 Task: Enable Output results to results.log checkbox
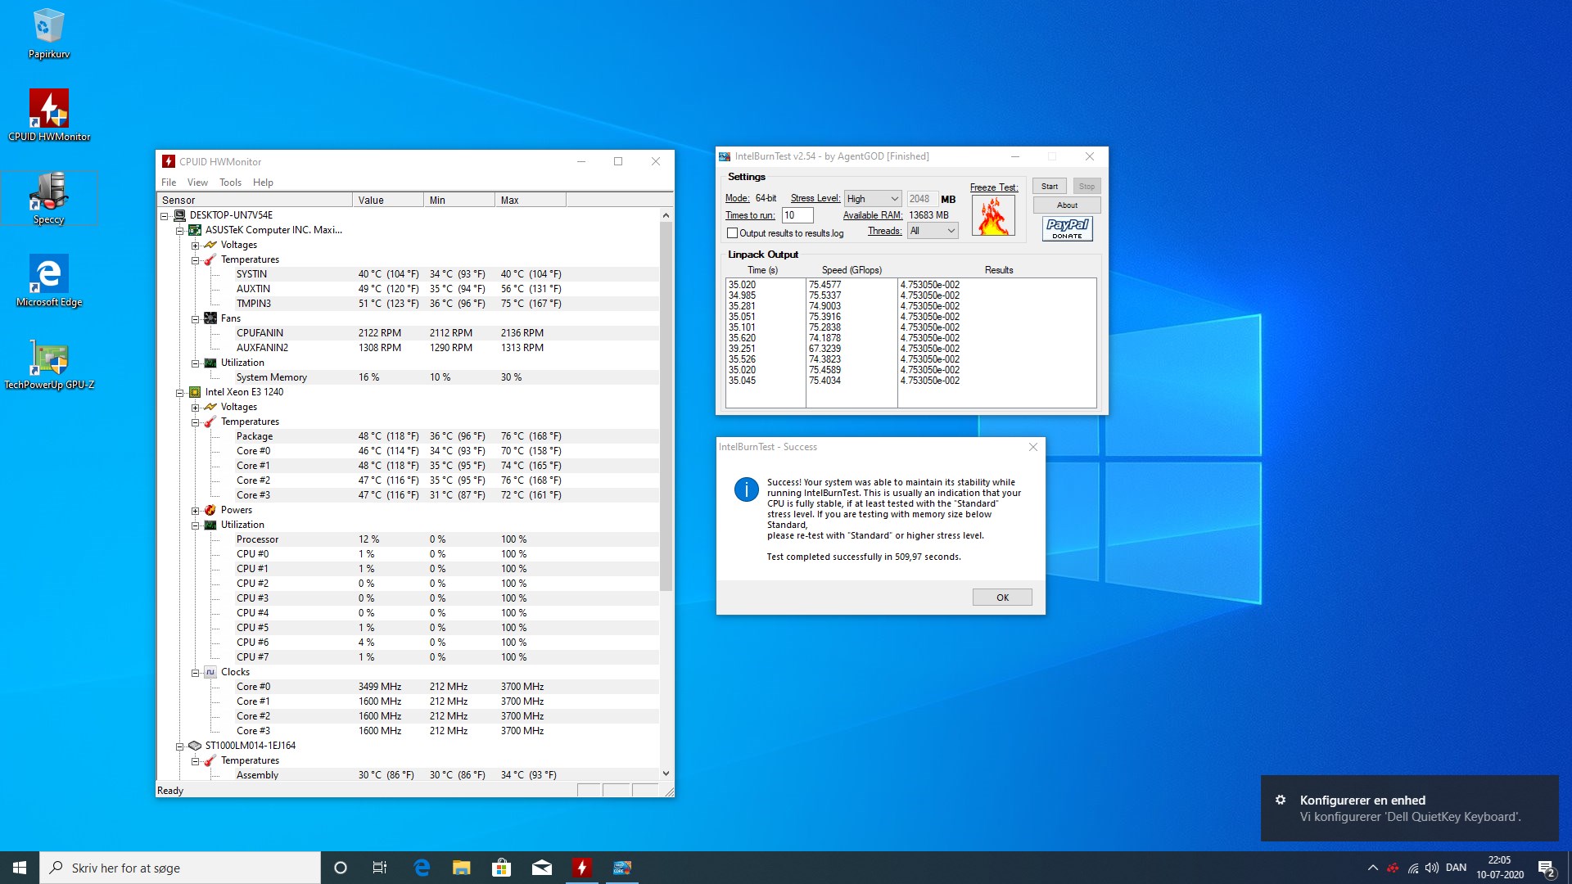(x=733, y=233)
